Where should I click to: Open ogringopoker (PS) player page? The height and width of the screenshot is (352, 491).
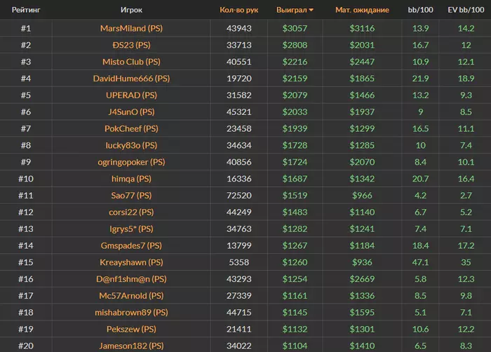[x=131, y=162]
